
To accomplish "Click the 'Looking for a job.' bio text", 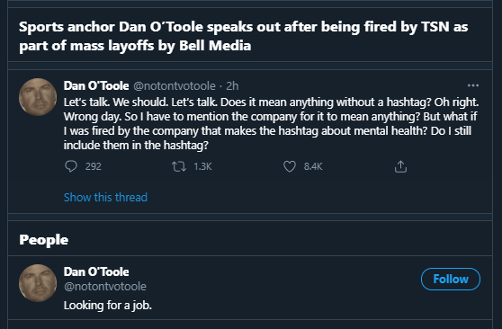I will point(108,306).
